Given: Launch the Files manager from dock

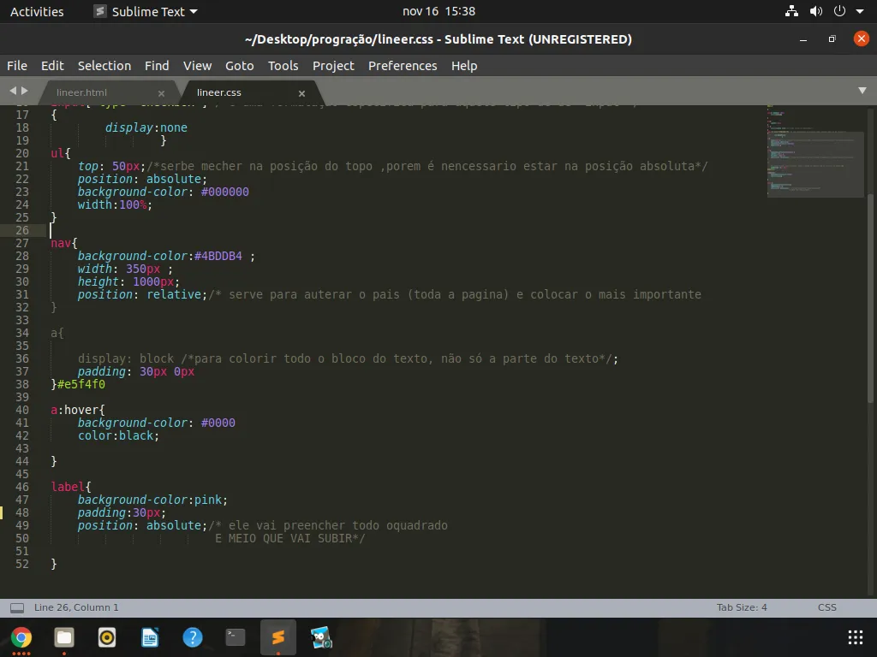Looking at the screenshot, I should pyautogui.click(x=64, y=637).
